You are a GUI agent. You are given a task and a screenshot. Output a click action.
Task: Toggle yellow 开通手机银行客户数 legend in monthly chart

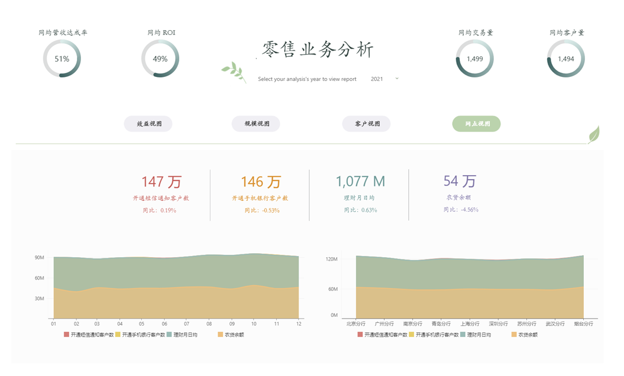coord(140,335)
